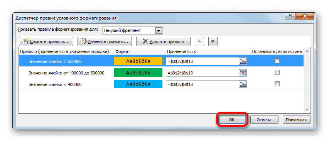The width and height of the screenshot is (329, 142).
Task: Open the dialog help question-mark button
Action: pos(290,17)
